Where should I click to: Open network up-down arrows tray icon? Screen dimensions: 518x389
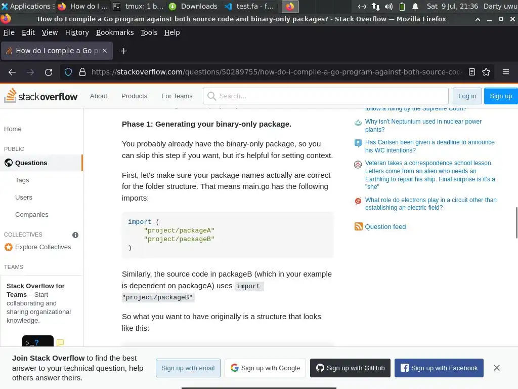tap(376, 6)
